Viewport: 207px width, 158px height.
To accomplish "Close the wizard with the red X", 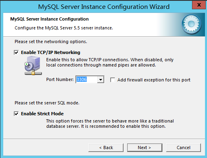I will pyautogui.click(x=199, y=5).
